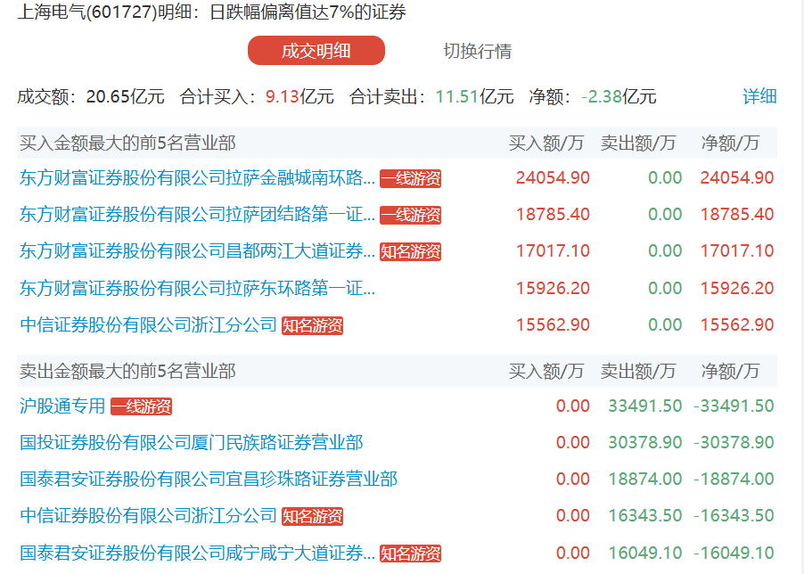804x574 pixels.
Task: Click 一线游资 badge next to 沪股通专用
Action: tap(141, 406)
